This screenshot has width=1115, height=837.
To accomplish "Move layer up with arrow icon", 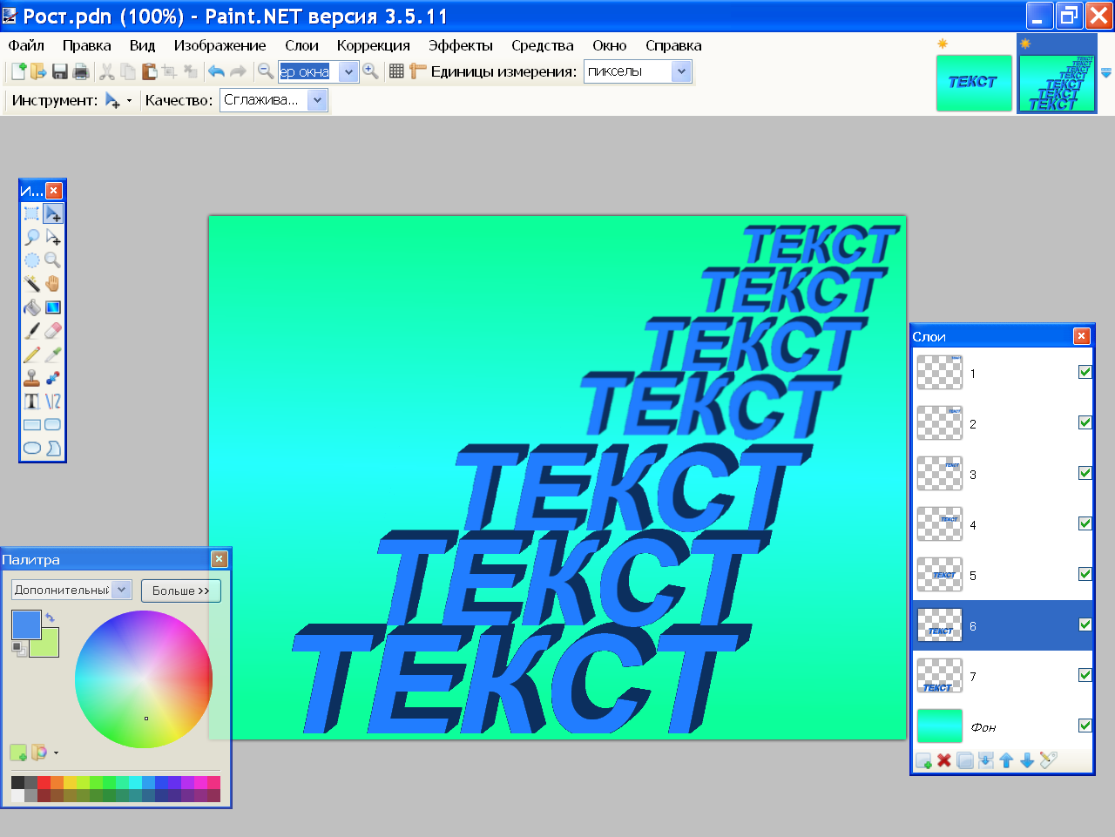I will click(1007, 760).
